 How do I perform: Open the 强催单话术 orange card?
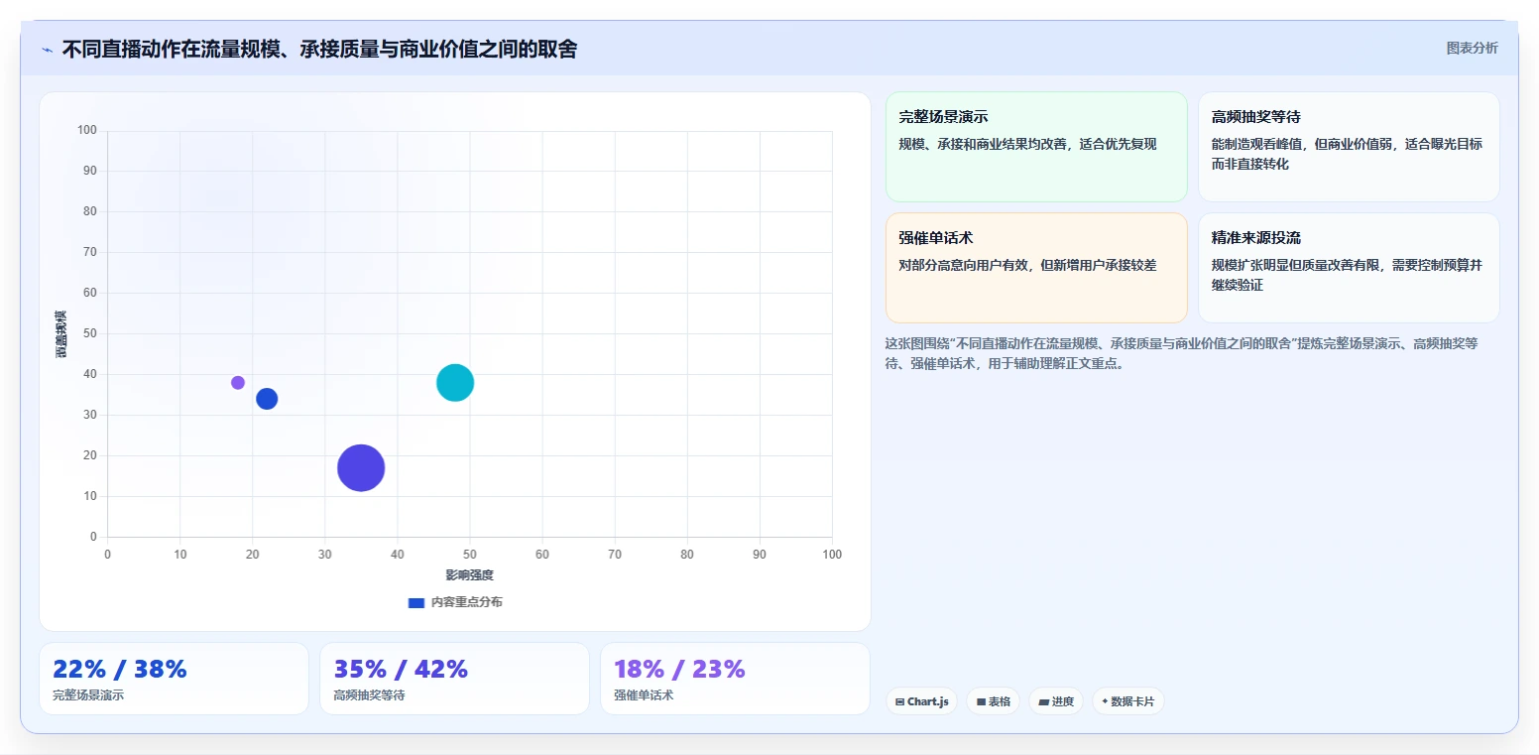(x=1036, y=267)
